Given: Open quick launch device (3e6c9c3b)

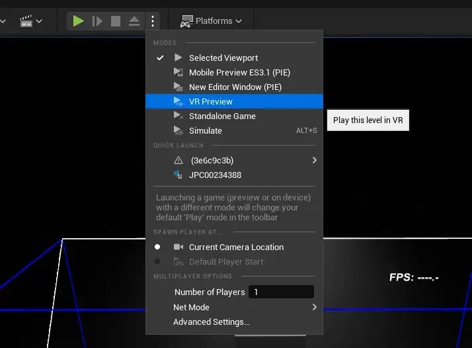Looking at the screenshot, I should pos(234,160).
